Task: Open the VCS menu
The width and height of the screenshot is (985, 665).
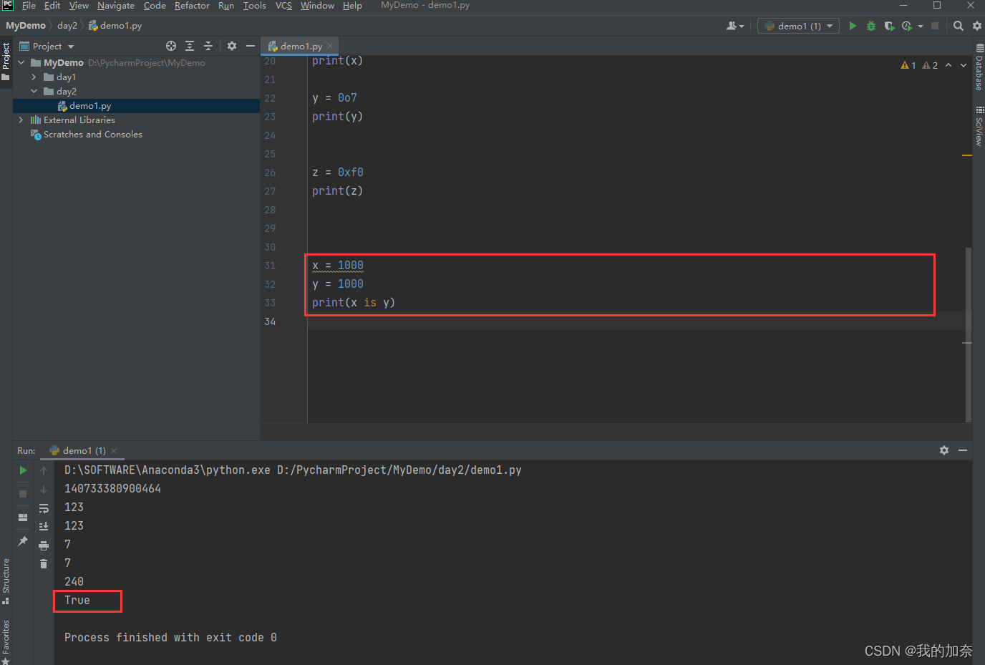Action: [x=283, y=6]
